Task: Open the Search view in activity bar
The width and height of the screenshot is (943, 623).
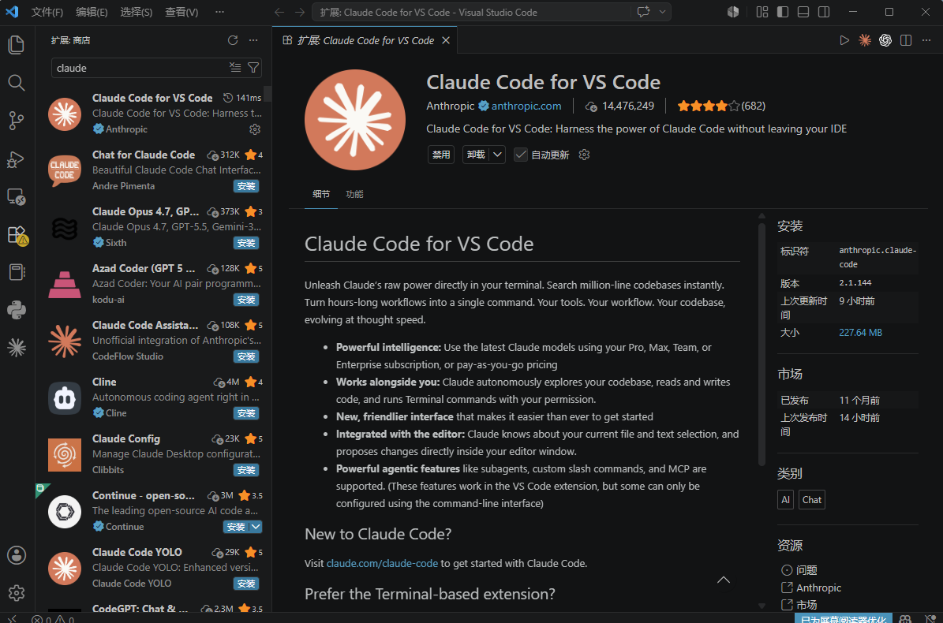Action: click(17, 83)
